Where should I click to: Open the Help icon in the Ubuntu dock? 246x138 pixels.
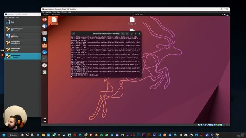point(45,52)
